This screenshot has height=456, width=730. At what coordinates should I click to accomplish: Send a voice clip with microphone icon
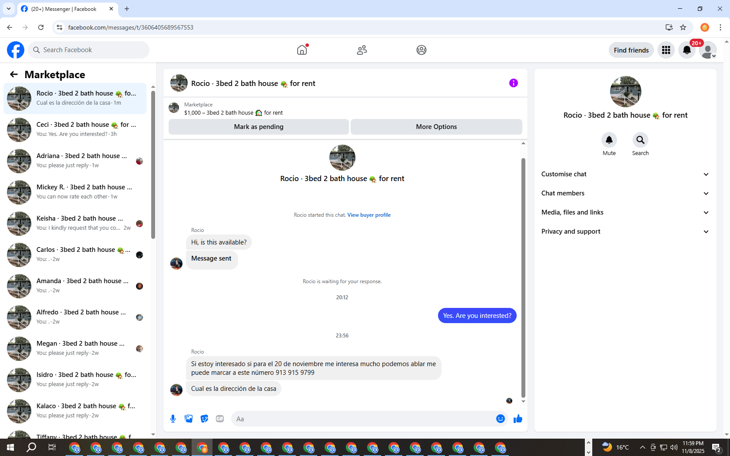[x=173, y=419]
